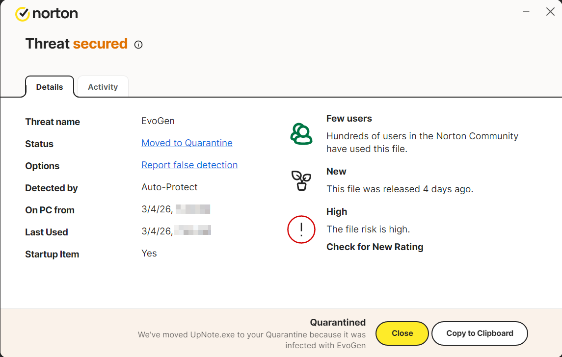562x357 pixels.
Task: Copy threat details to clipboard
Action: 480,333
